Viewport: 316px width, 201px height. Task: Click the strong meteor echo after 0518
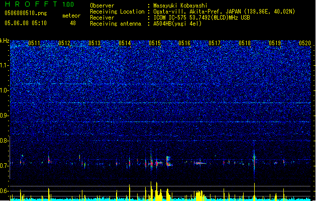(x=254, y=160)
